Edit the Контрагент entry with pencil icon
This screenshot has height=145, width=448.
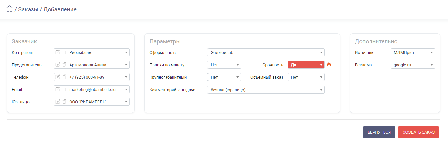pyautogui.click(x=58, y=52)
